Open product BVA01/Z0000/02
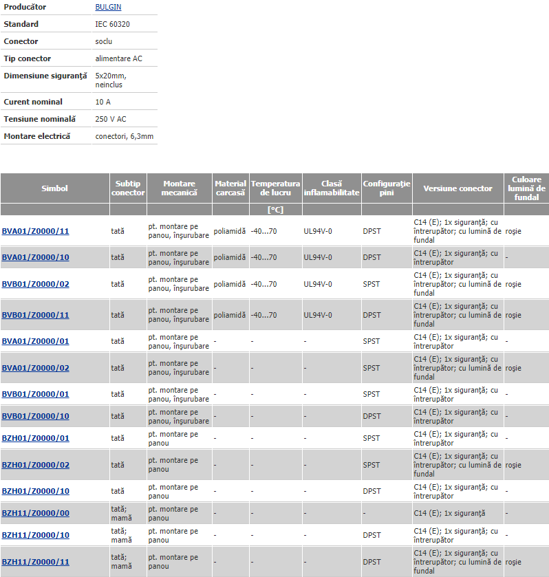The image size is (549, 577). tap(35, 368)
